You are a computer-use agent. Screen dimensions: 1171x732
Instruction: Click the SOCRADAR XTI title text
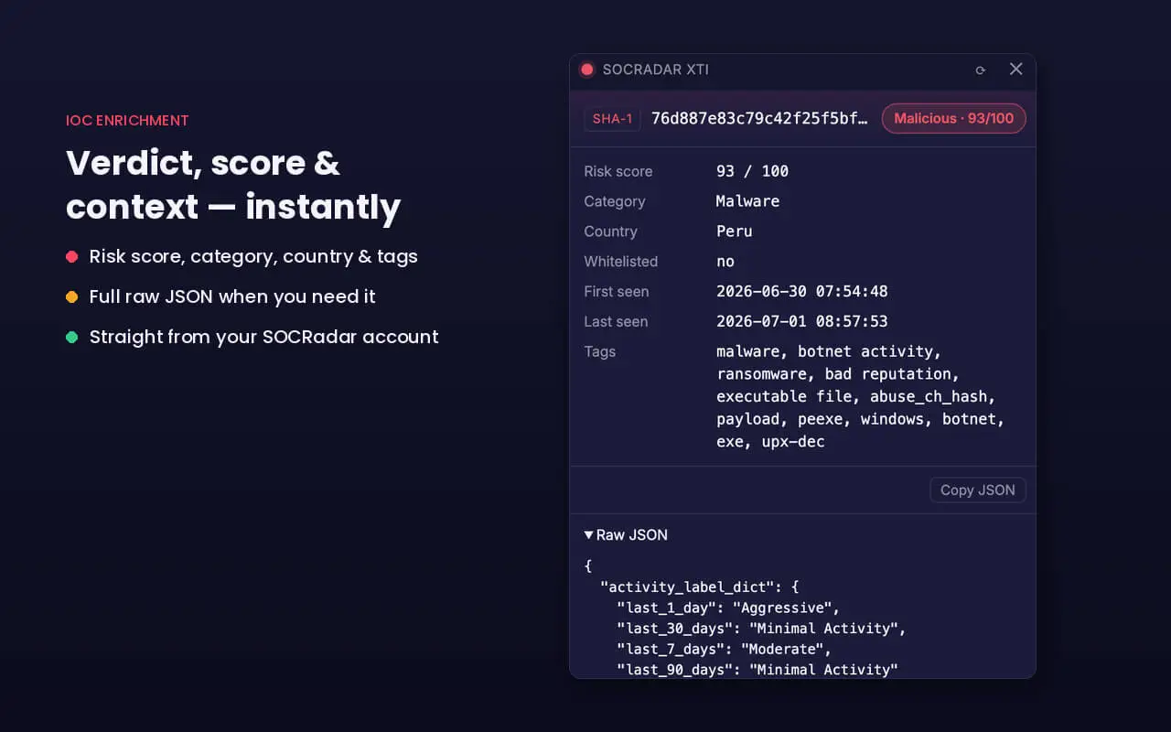[655, 70]
